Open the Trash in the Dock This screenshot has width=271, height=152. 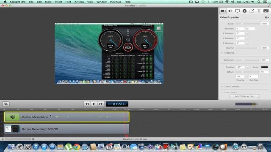pyautogui.click(x=260, y=147)
